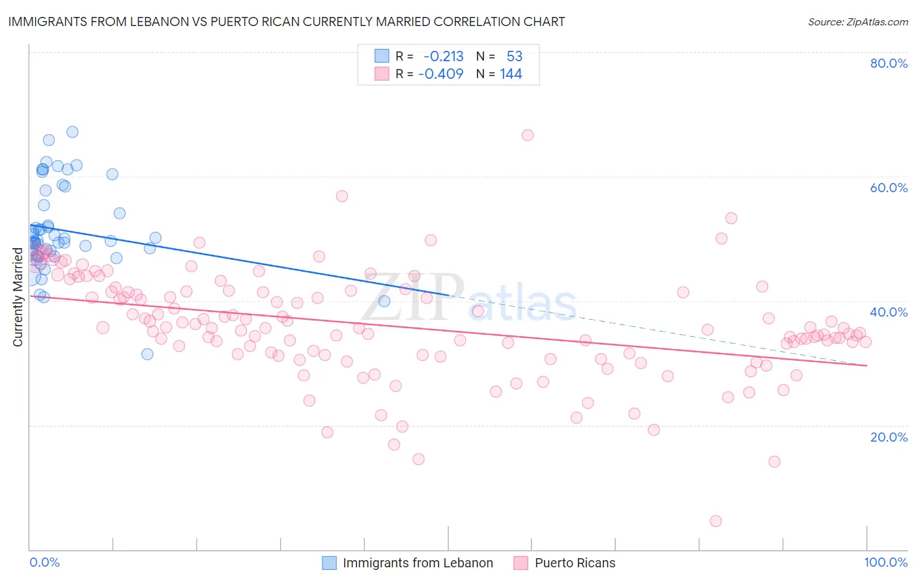
Task: Click the chart title text
Action: coord(287,21)
